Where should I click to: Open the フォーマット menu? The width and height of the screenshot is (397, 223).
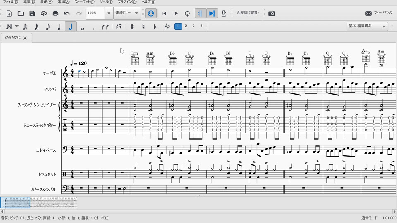pos(86,2)
